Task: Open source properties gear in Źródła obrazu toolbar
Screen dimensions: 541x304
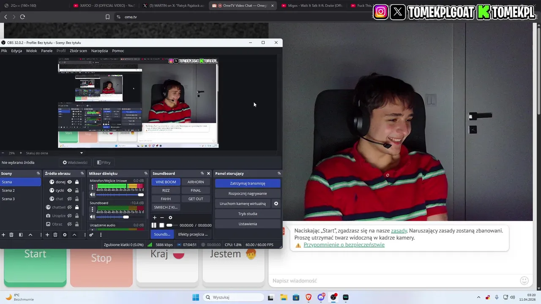Action: point(65,235)
